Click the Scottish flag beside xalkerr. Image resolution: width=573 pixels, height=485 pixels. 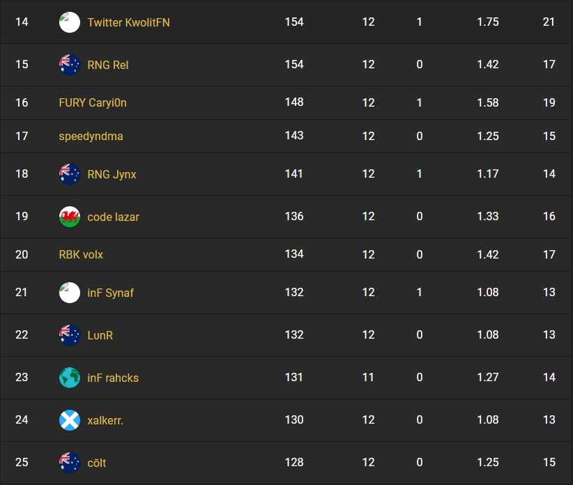coord(69,420)
